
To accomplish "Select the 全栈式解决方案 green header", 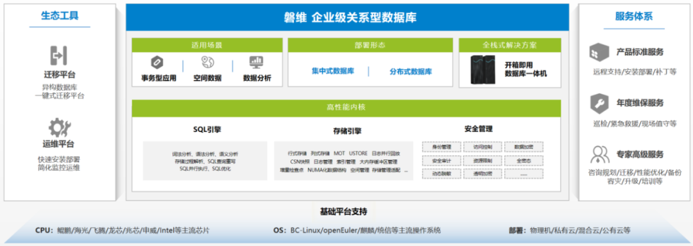I will pos(509,45).
